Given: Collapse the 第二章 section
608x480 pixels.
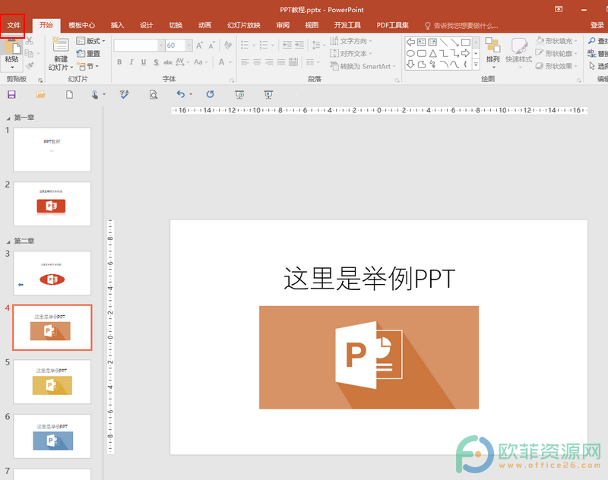Looking at the screenshot, I should 8,242.
